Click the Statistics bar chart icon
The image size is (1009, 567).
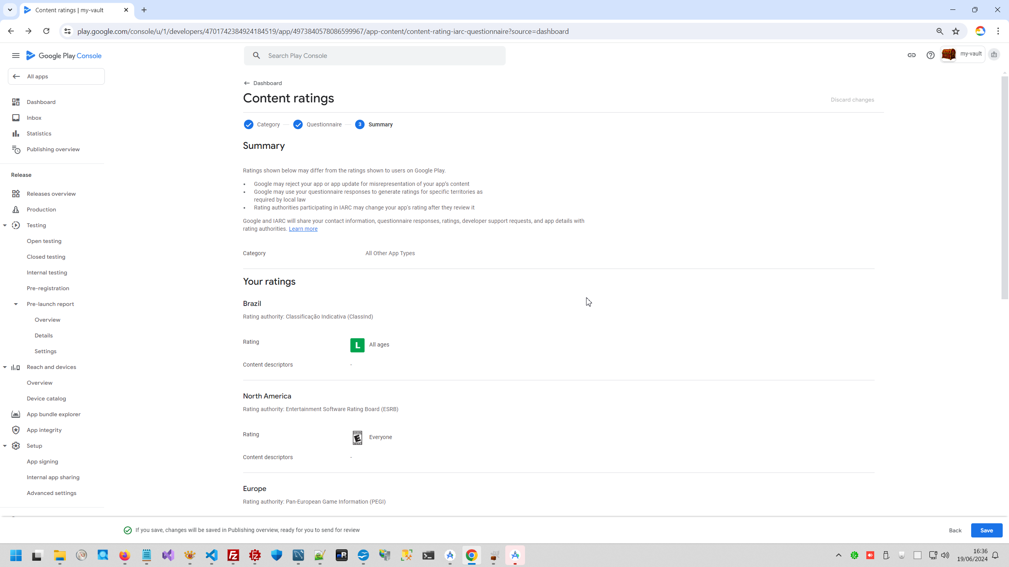(x=16, y=133)
